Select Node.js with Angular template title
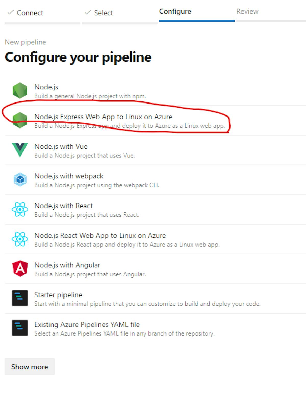 (x=67, y=265)
